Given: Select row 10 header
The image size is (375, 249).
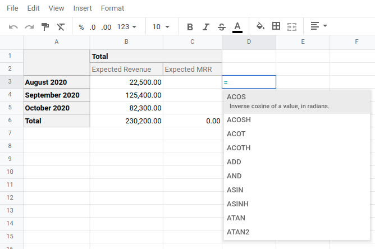Looking at the screenshot, I should [x=11, y=172].
